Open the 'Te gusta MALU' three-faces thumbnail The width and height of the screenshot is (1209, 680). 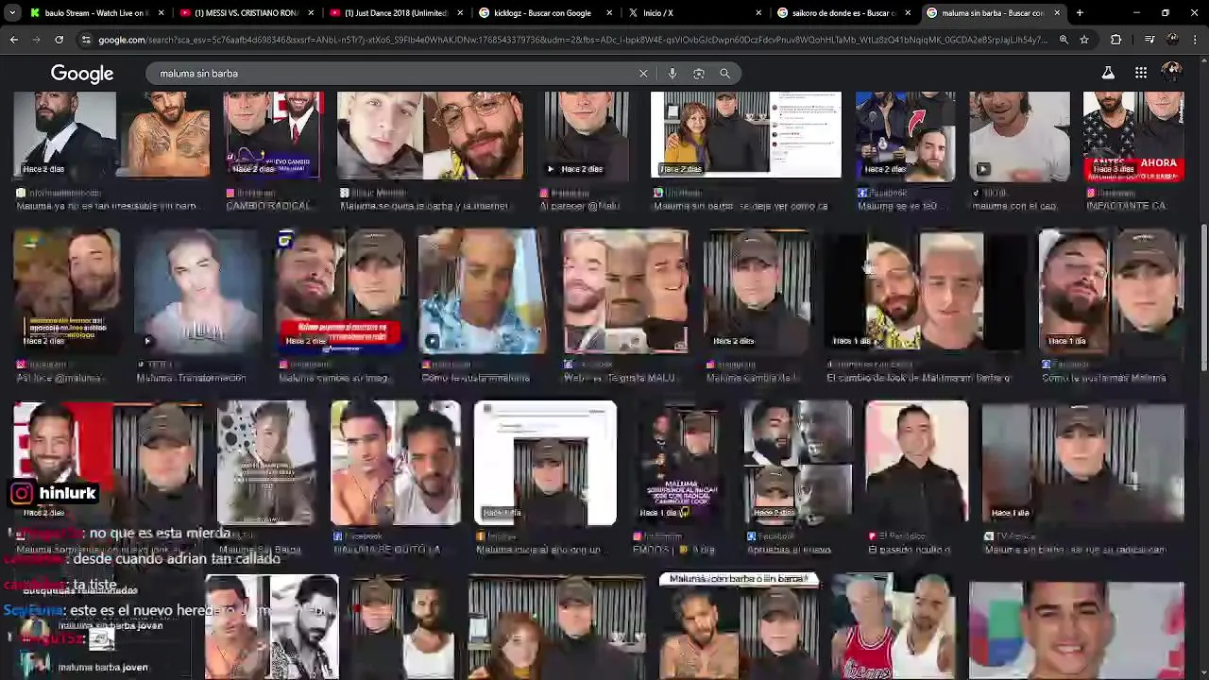pyautogui.click(x=625, y=291)
